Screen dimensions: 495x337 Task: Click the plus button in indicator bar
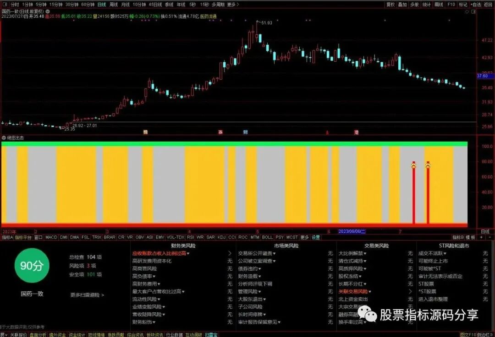481,237
